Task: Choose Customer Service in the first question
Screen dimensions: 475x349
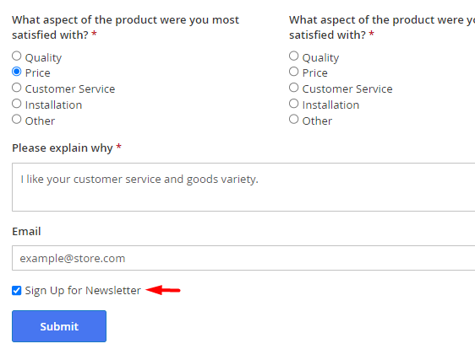Action: point(17,88)
